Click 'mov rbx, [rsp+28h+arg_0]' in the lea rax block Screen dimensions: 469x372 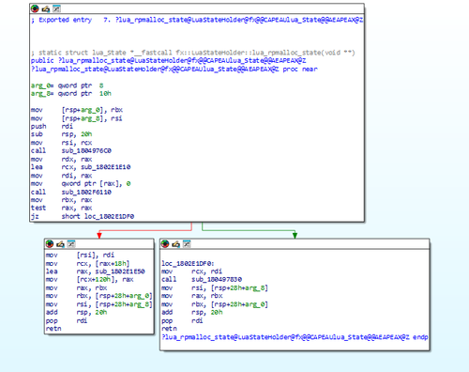pos(98,296)
